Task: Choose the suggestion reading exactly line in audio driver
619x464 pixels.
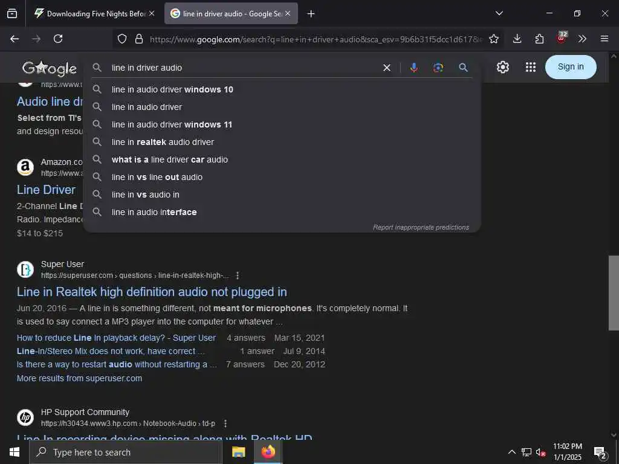Action: (x=282, y=107)
